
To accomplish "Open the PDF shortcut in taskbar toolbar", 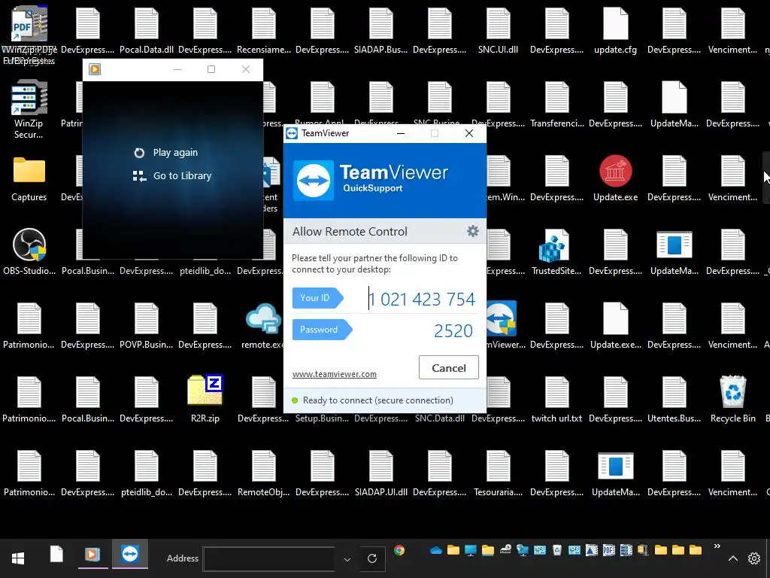I will point(608,550).
